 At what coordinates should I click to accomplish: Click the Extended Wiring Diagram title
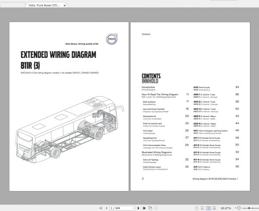tap(58, 55)
